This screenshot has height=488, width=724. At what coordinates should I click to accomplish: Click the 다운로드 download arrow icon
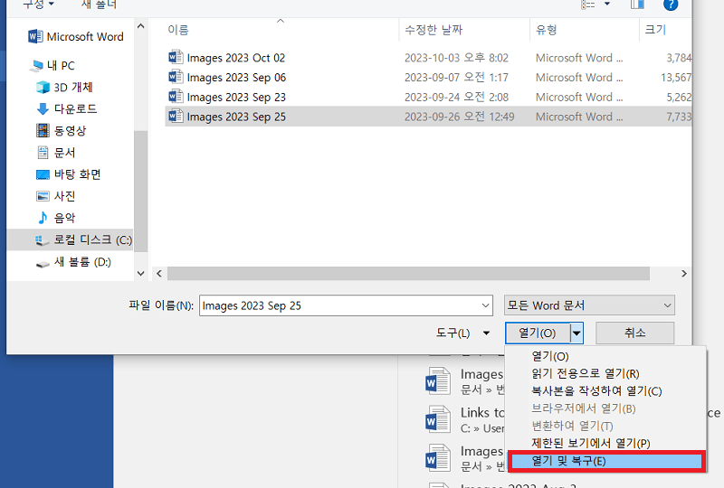click(x=43, y=108)
